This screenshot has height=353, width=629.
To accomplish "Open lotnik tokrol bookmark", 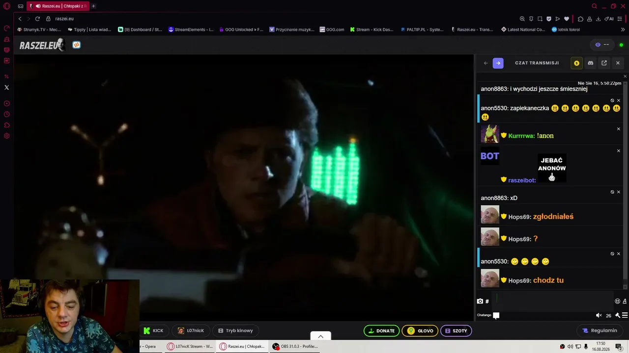I will (x=566, y=29).
